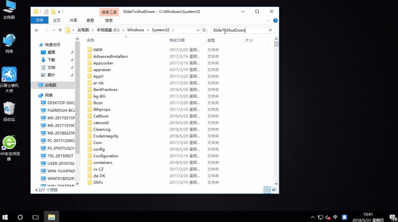398x222 pixels.
Task: Open the 此电脑 desktop icon
Action: click(9, 9)
